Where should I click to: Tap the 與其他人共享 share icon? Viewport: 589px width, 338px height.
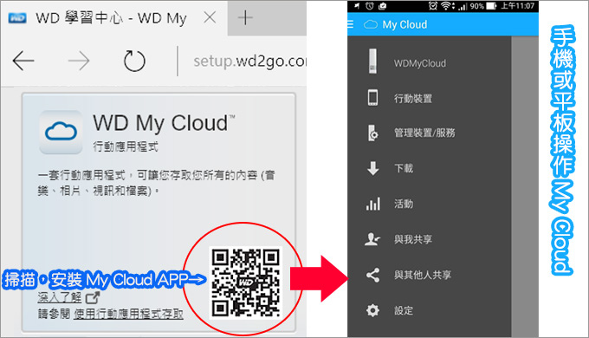[x=372, y=276]
